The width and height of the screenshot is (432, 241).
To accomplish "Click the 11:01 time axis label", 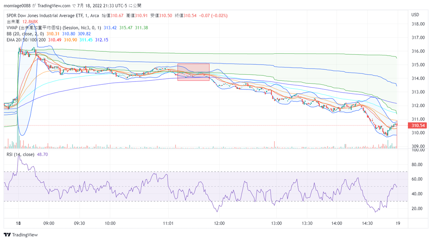I will pyautogui.click(x=168, y=223).
